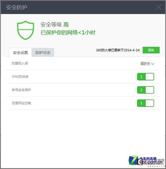
Task: Click the green shield security icon
Action: tap(26, 30)
